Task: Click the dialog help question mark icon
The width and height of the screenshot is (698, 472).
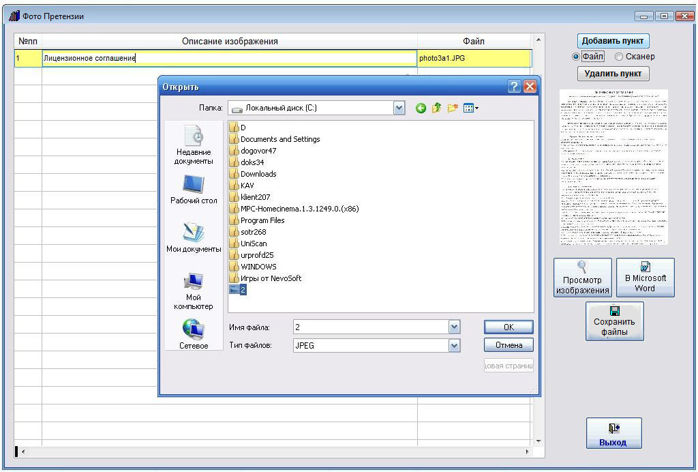Action: (x=514, y=87)
